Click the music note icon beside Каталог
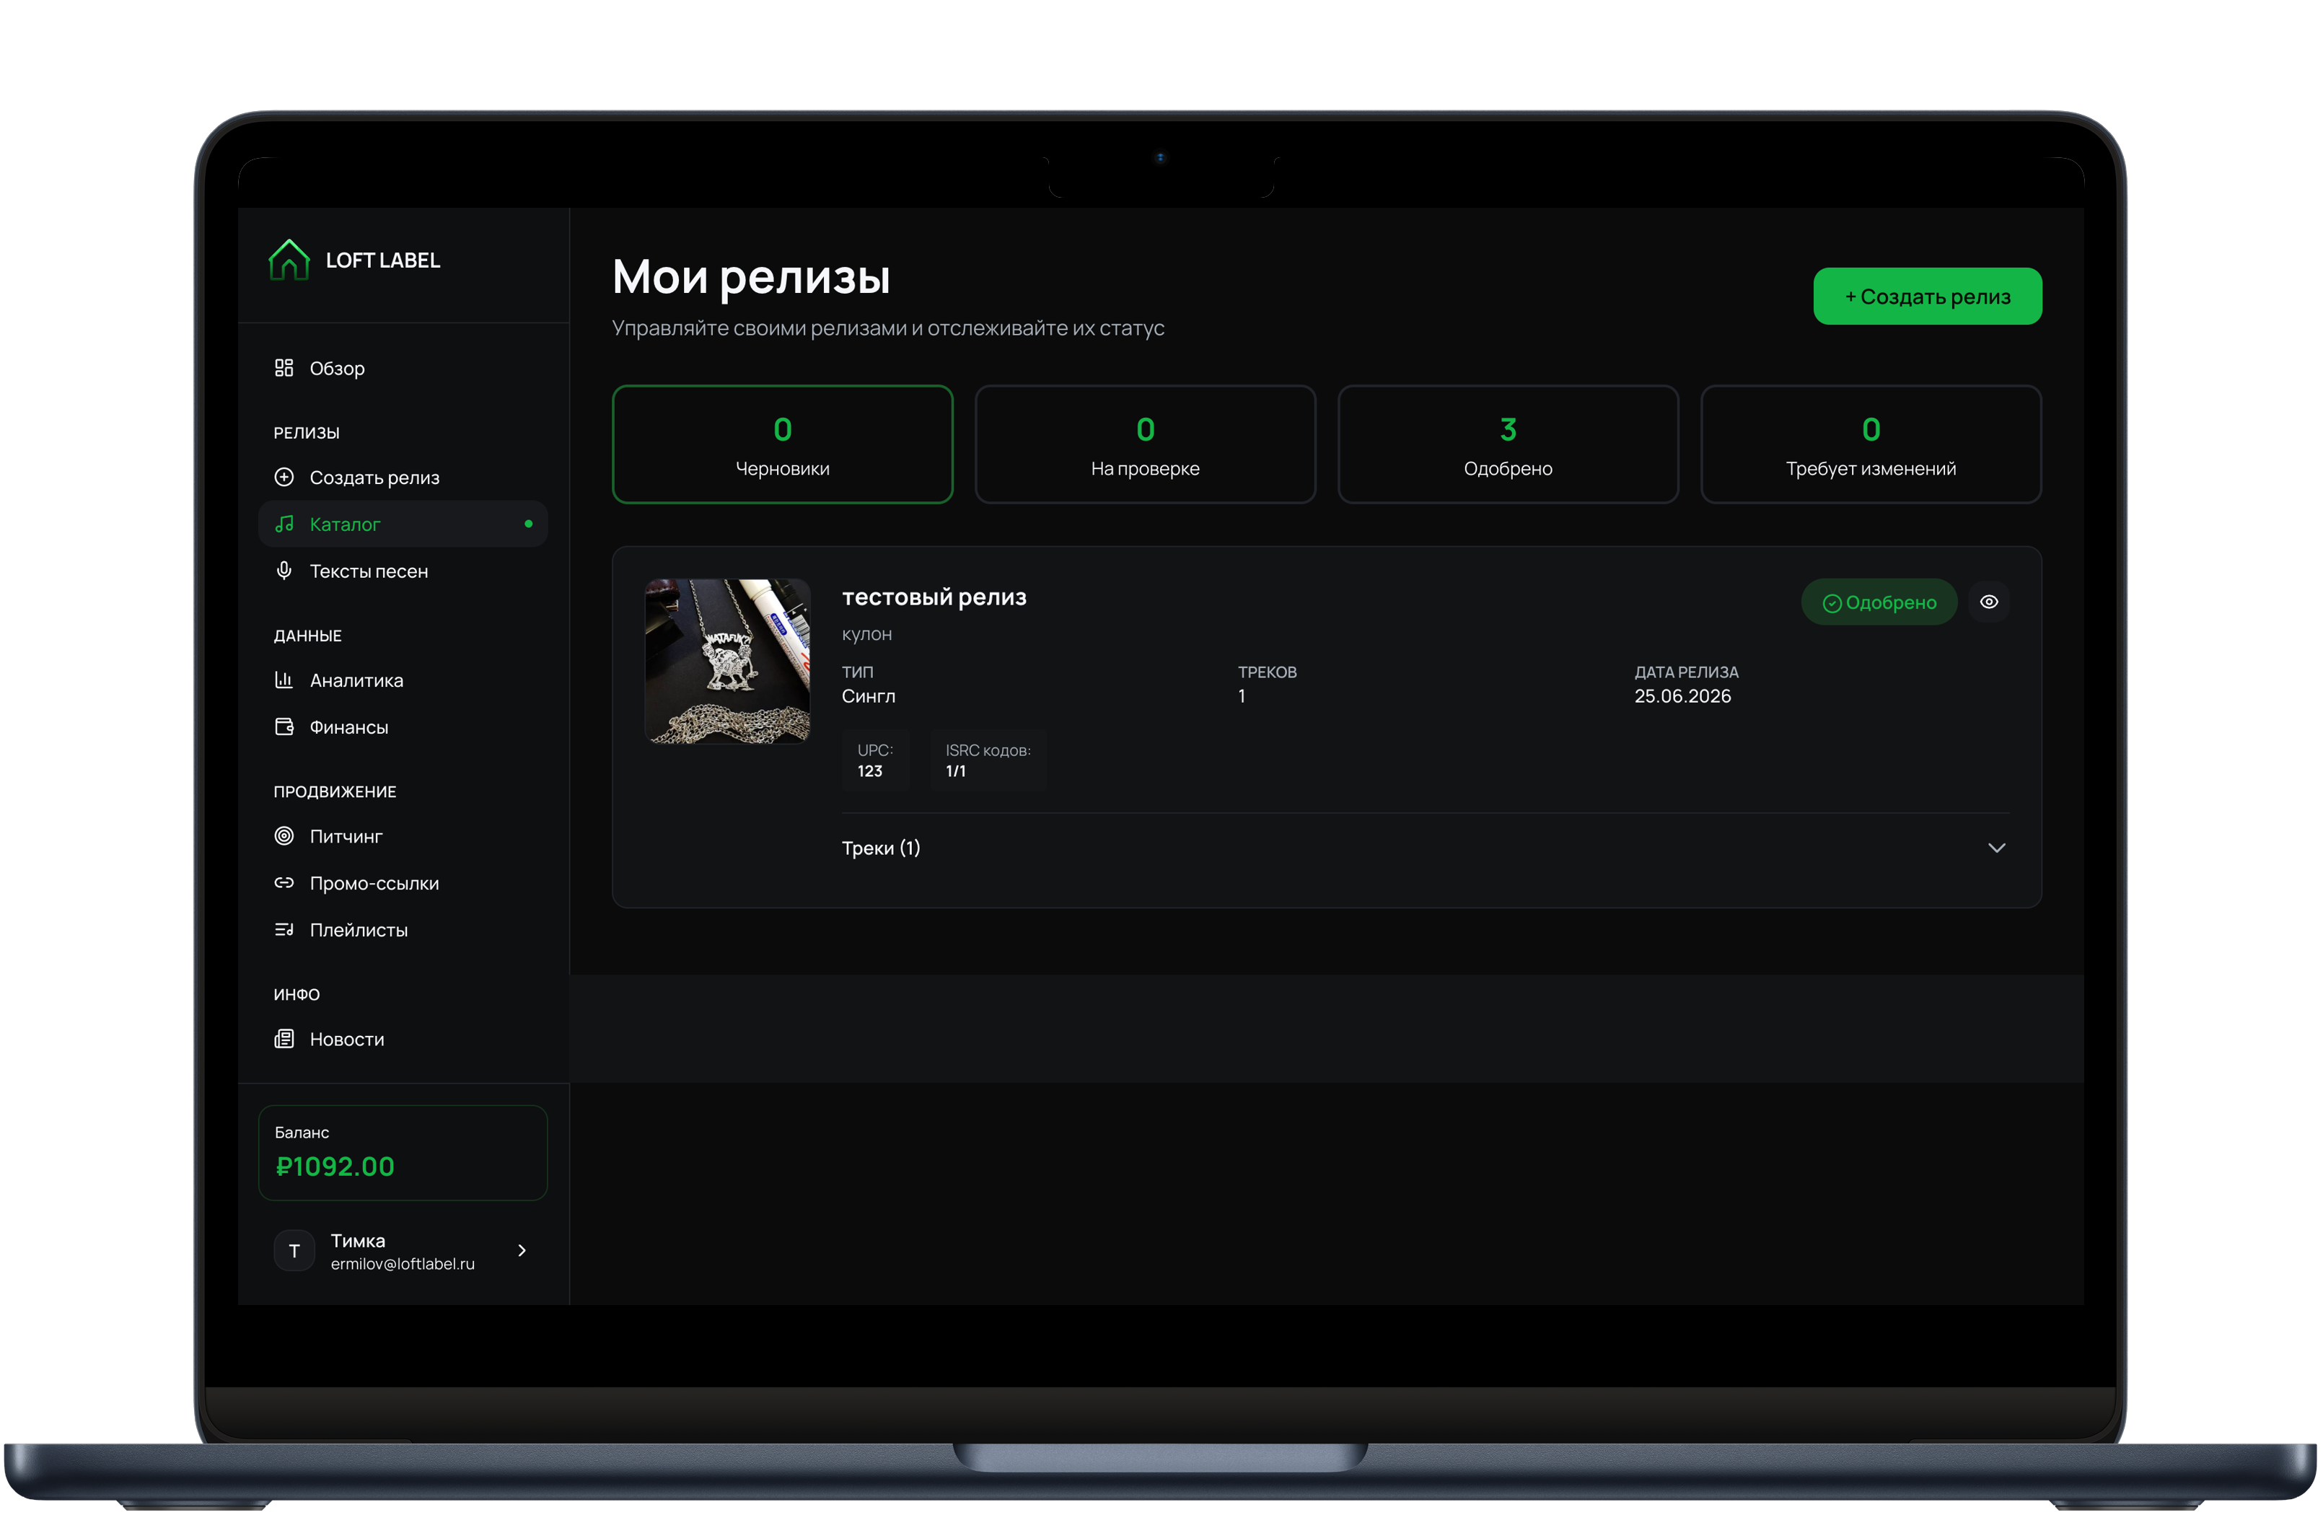2323x1515 pixels. click(x=284, y=524)
